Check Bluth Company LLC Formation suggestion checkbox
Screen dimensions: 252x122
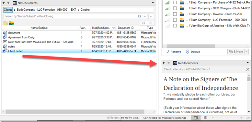pos(175,20)
